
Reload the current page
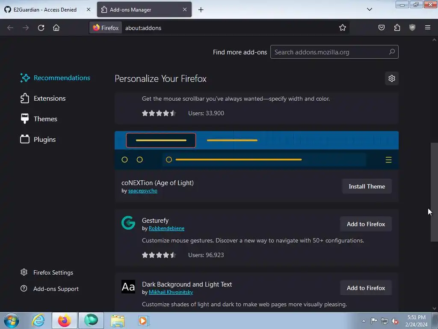click(41, 28)
